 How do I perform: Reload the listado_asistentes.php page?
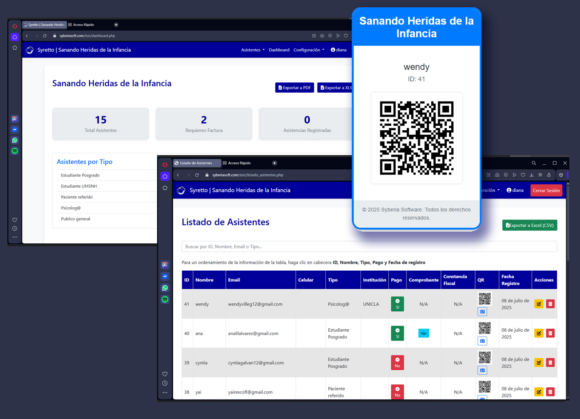click(x=197, y=175)
